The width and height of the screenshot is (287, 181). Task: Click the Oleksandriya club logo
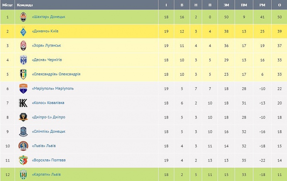pos(23,74)
